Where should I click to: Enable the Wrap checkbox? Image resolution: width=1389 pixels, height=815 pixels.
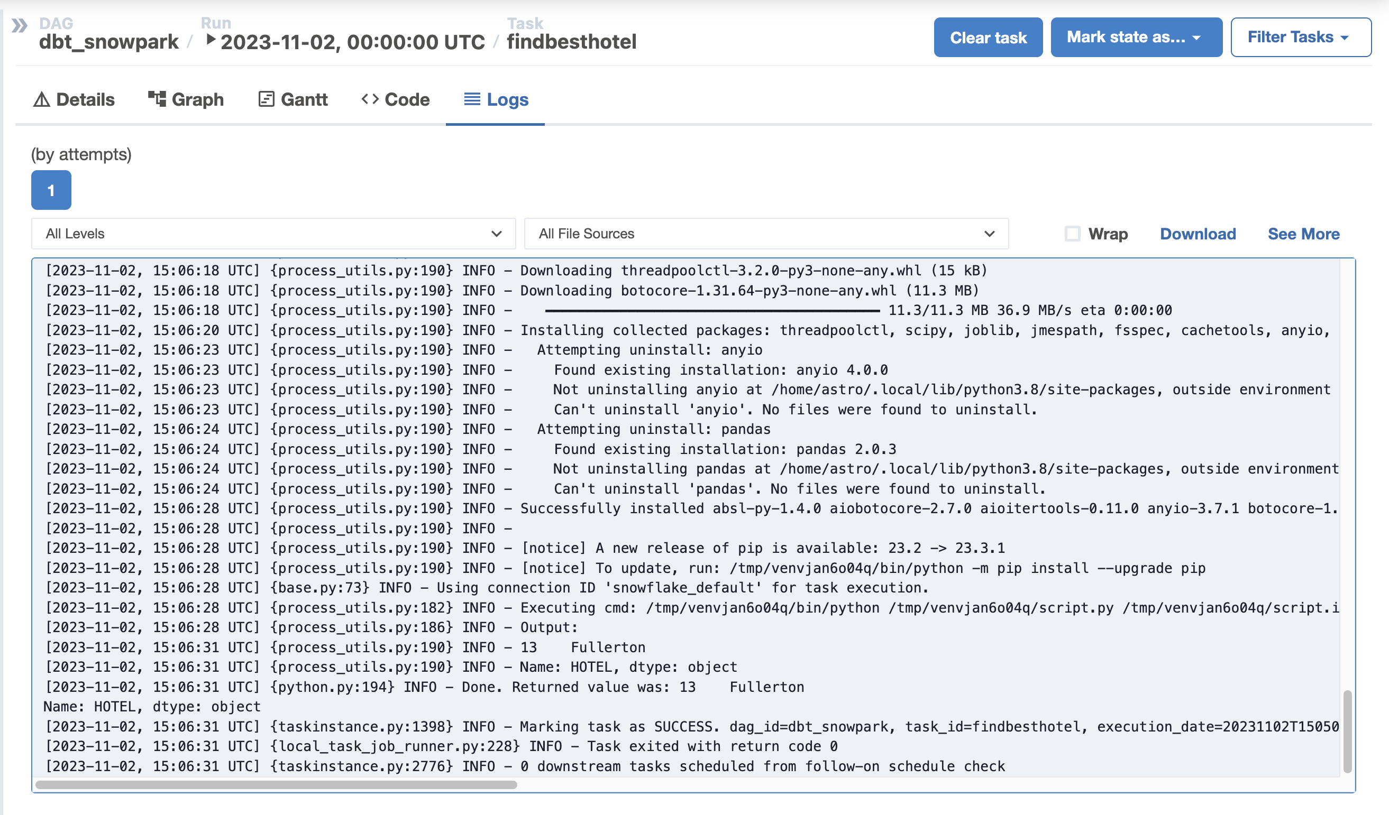(x=1072, y=234)
